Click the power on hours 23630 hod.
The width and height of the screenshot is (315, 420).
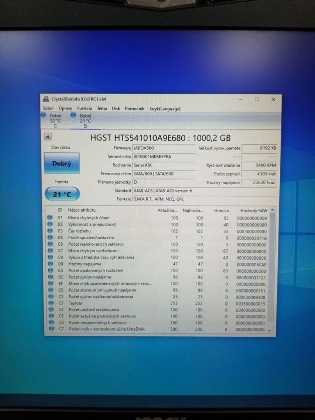259,182
